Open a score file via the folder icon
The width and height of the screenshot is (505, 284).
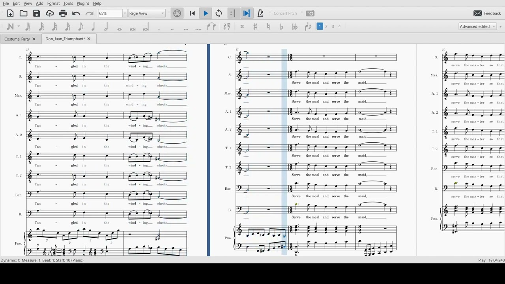tap(24, 13)
